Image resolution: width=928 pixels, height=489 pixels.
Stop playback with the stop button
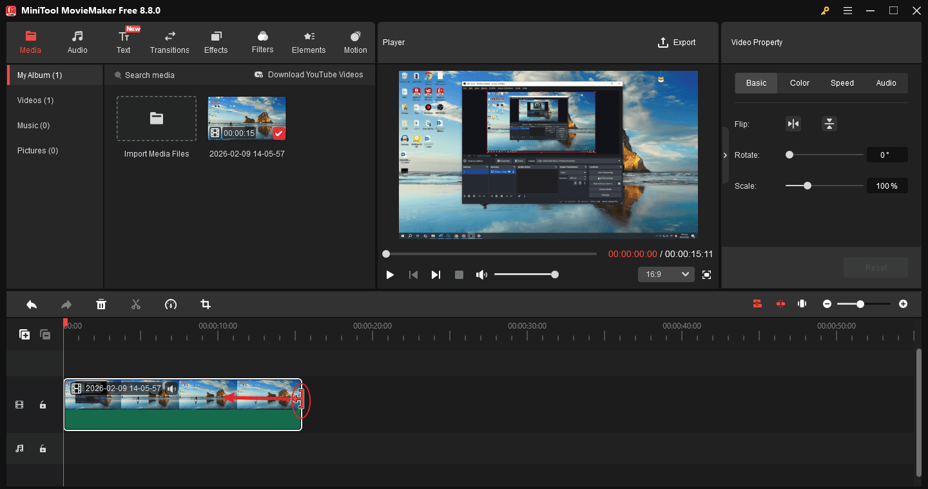pos(459,274)
